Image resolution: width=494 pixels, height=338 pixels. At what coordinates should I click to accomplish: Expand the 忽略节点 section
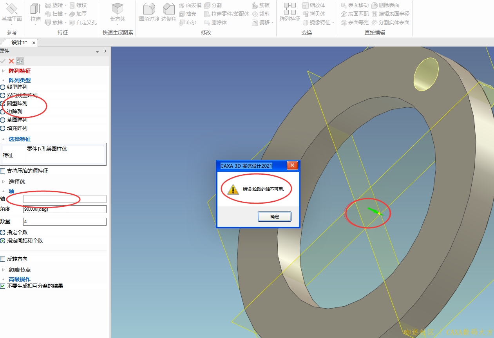tap(4, 270)
